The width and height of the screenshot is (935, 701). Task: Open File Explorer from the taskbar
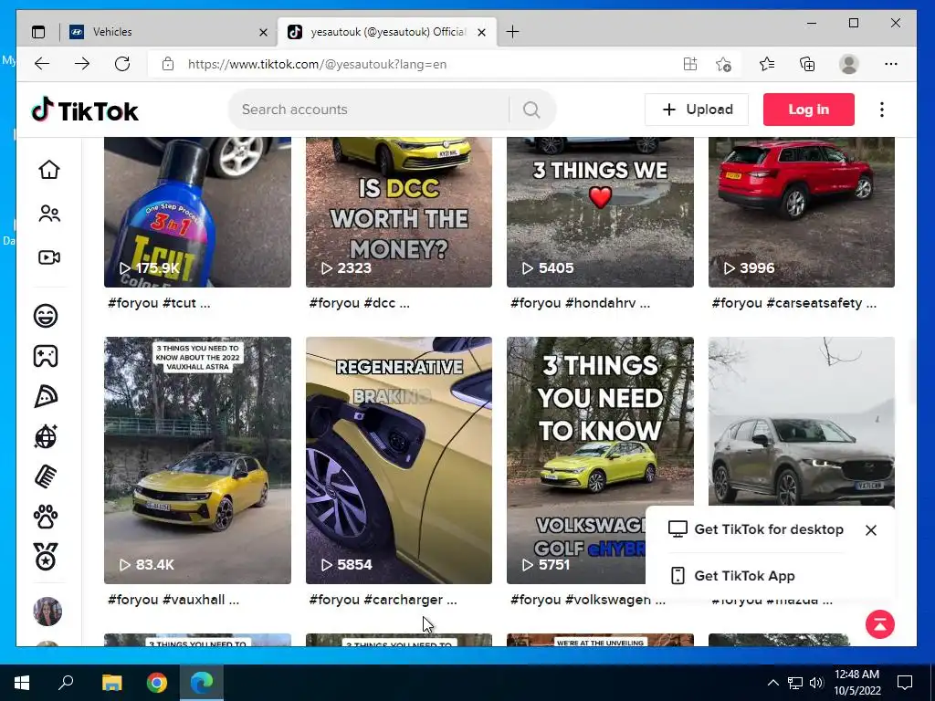111,683
